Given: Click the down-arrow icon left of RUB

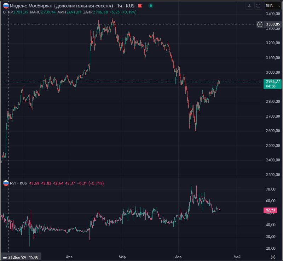Looking at the screenshot, I should coord(249,6).
